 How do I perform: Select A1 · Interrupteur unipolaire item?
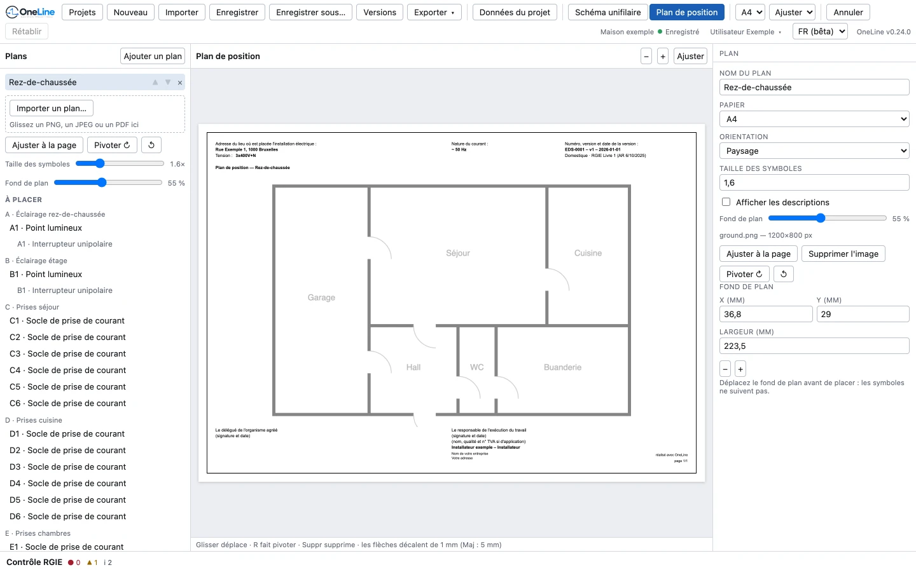pyautogui.click(x=95, y=244)
